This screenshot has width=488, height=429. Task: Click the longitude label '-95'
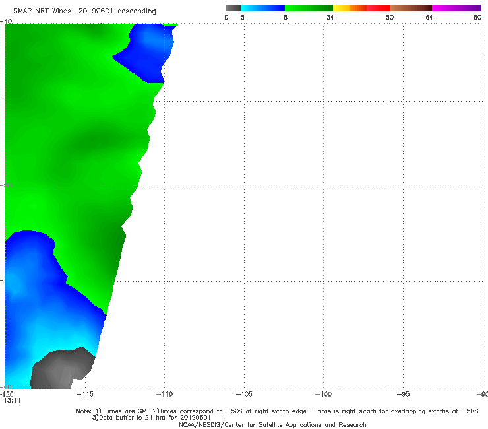point(404,395)
